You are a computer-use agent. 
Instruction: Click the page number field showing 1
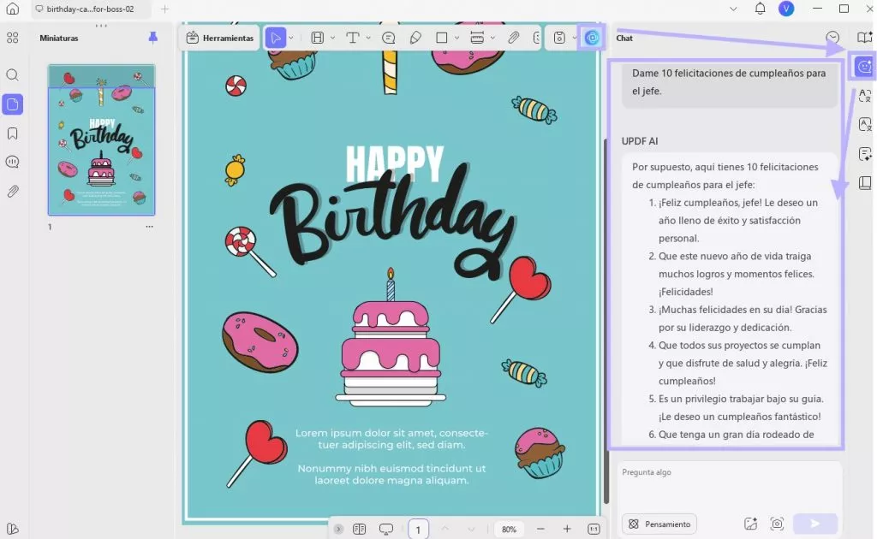[x=418, y=530]
